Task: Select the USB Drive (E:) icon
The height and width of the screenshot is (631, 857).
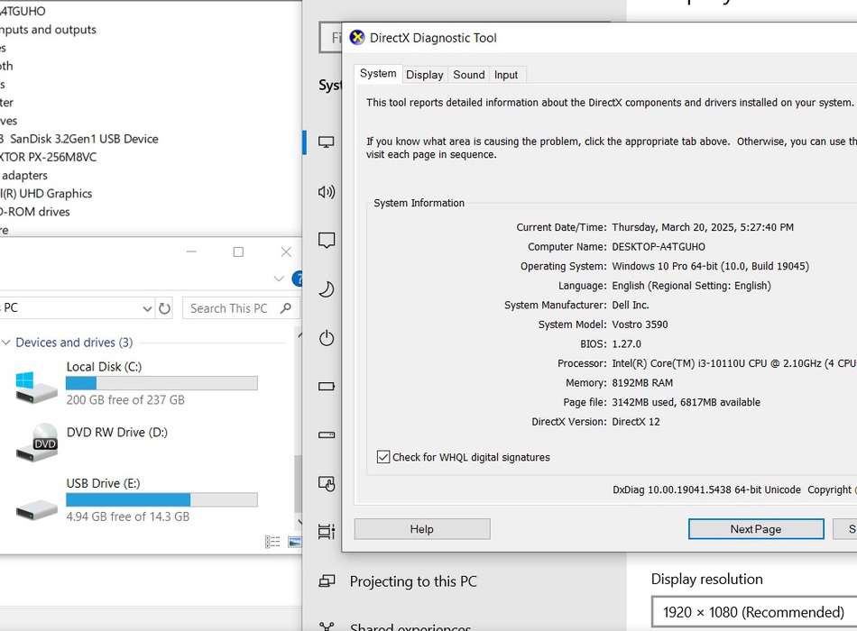Action: (x=37, y=508)
